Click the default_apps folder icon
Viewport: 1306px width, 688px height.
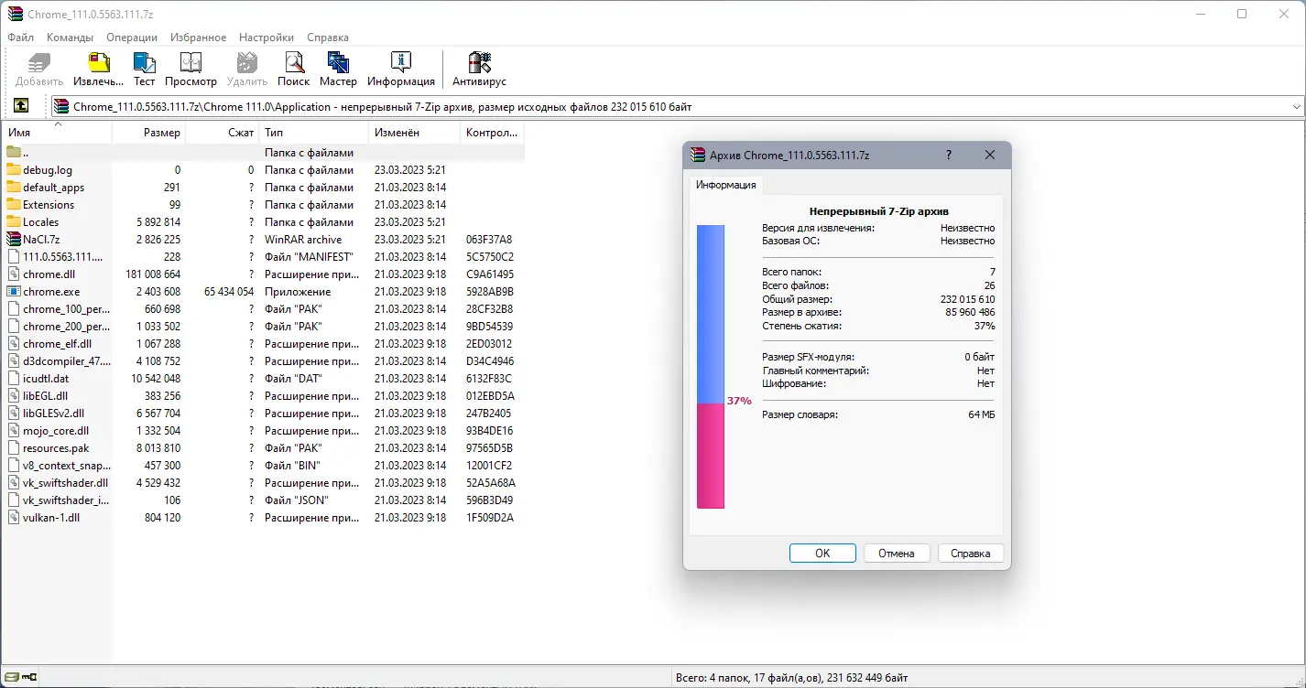[14, 187]
